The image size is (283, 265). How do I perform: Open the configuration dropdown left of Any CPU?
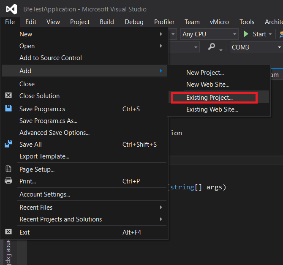173,34
